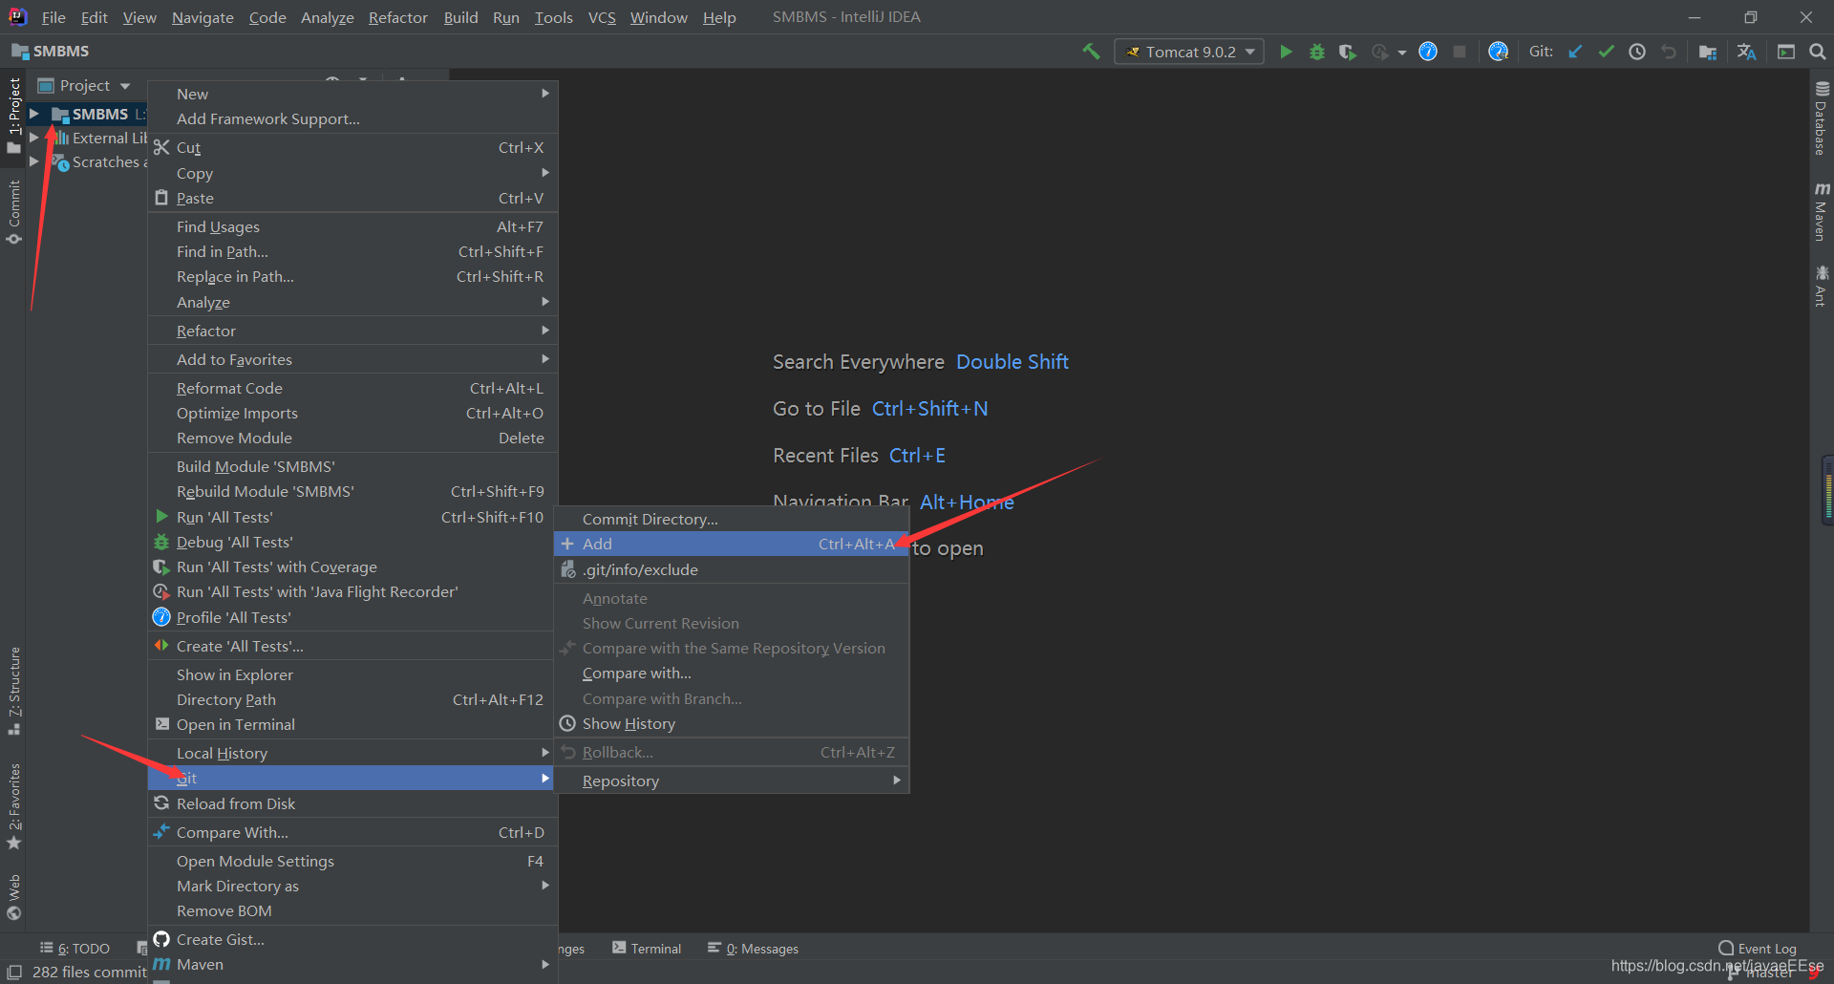Image resolution: width=1834 pixels, height=984 pixels.
Task: Click the Git Update Project arrow icon
Action: tap(1575, 52)
